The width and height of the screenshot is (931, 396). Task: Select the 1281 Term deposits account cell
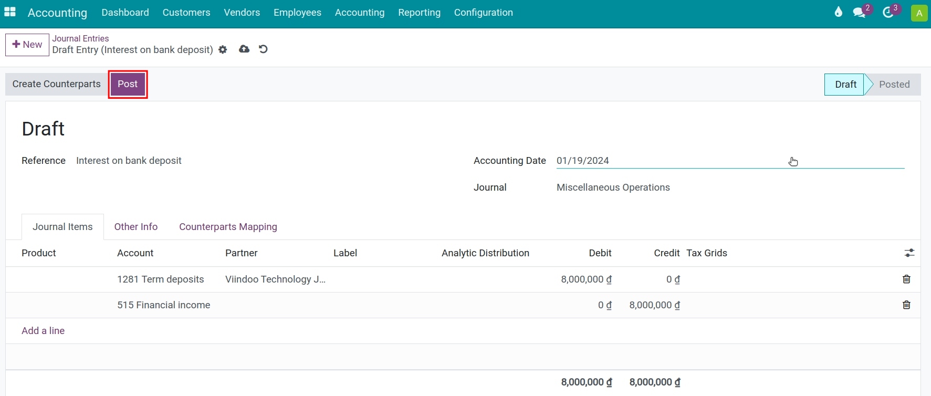tap(161, 279)
